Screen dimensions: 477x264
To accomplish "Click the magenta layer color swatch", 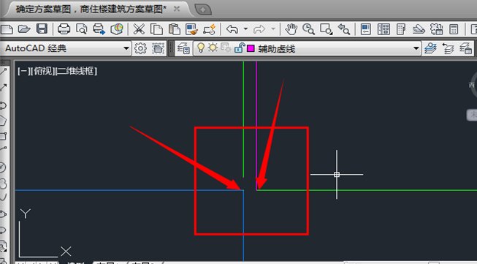I will coord(251,48).
